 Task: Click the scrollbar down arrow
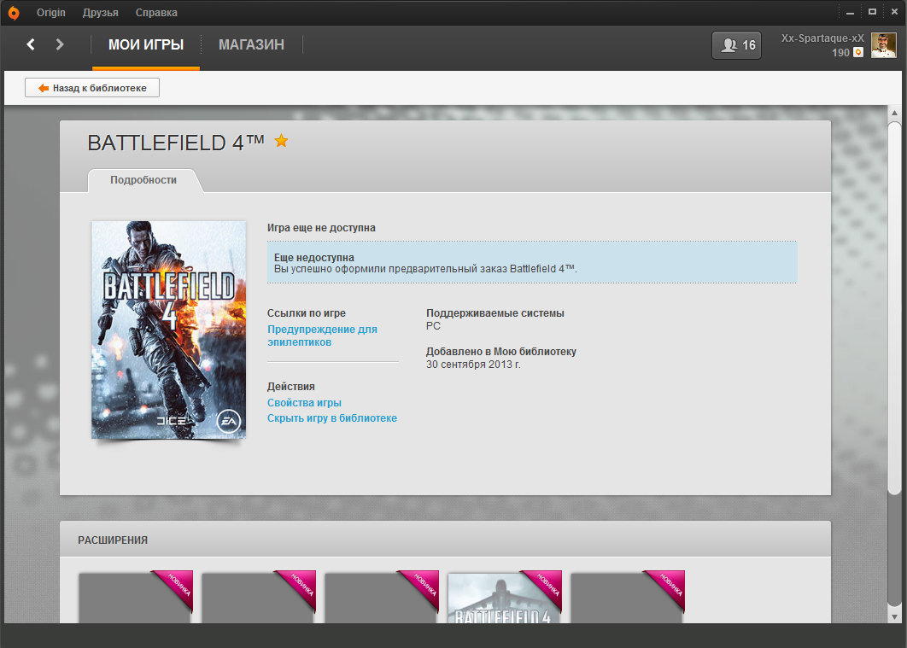894,616
